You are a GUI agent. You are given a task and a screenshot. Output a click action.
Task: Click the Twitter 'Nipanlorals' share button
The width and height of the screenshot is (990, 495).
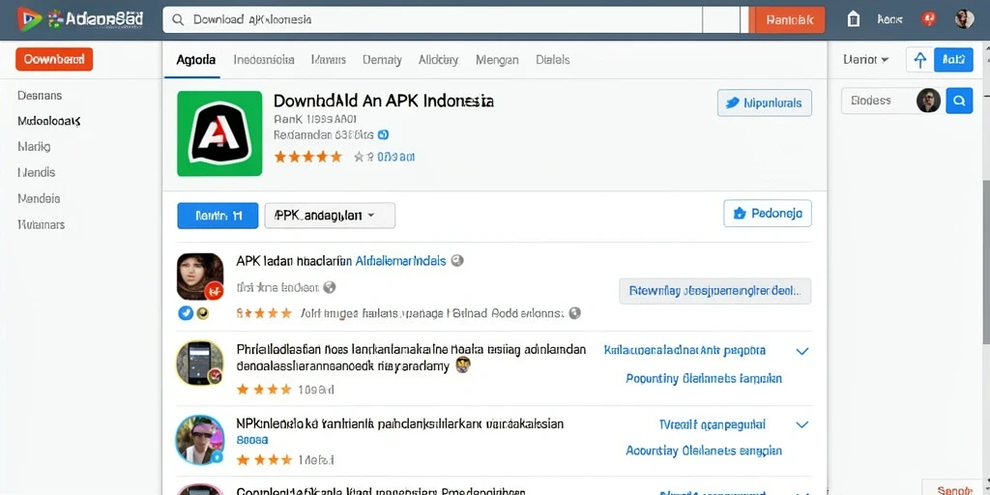(765, 102)
